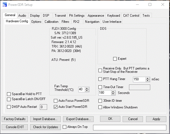Click the empty status text field at bottom
Viewport: 170px width, 134px height.
130,128
